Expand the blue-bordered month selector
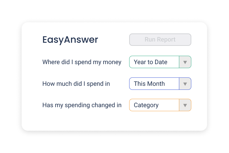The height and width of the screenshot is (153, 229). (160, 84)
